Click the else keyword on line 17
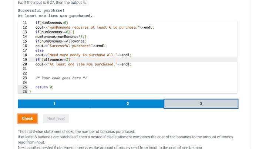This screenshot has height=149, width=259. coord(40,50)
